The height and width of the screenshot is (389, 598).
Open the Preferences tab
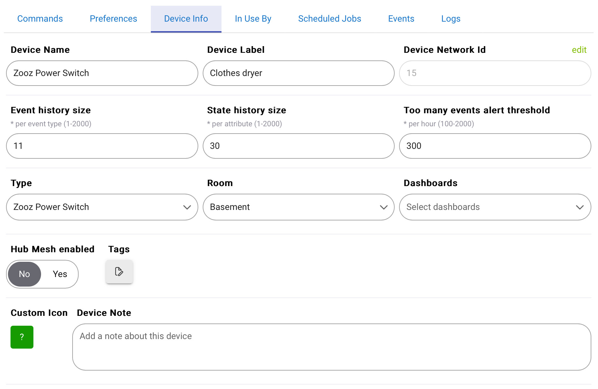click(113, 19)
